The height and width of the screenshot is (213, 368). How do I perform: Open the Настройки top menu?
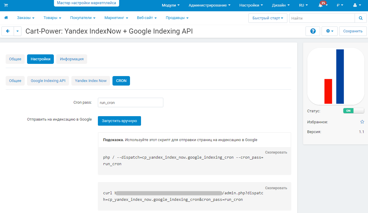[x=251, y=5]
